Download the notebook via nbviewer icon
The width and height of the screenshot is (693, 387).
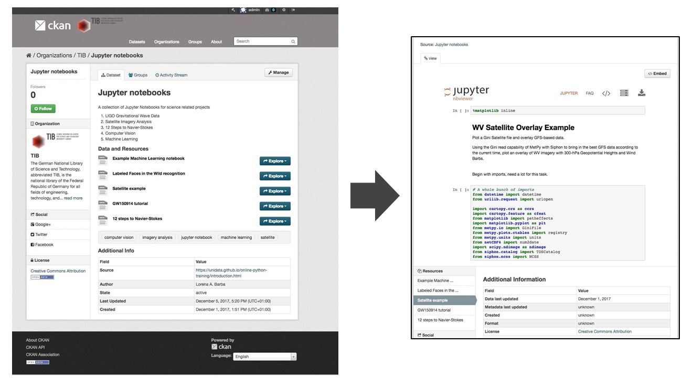click(x=641, y=93)
